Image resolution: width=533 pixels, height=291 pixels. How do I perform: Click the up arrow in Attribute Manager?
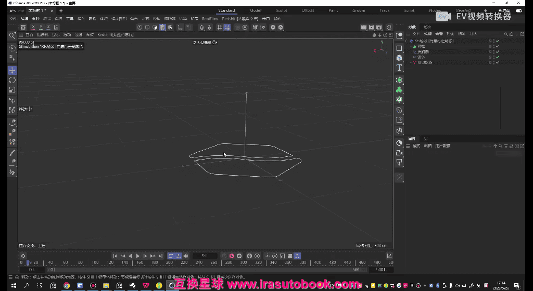point(496,146)
